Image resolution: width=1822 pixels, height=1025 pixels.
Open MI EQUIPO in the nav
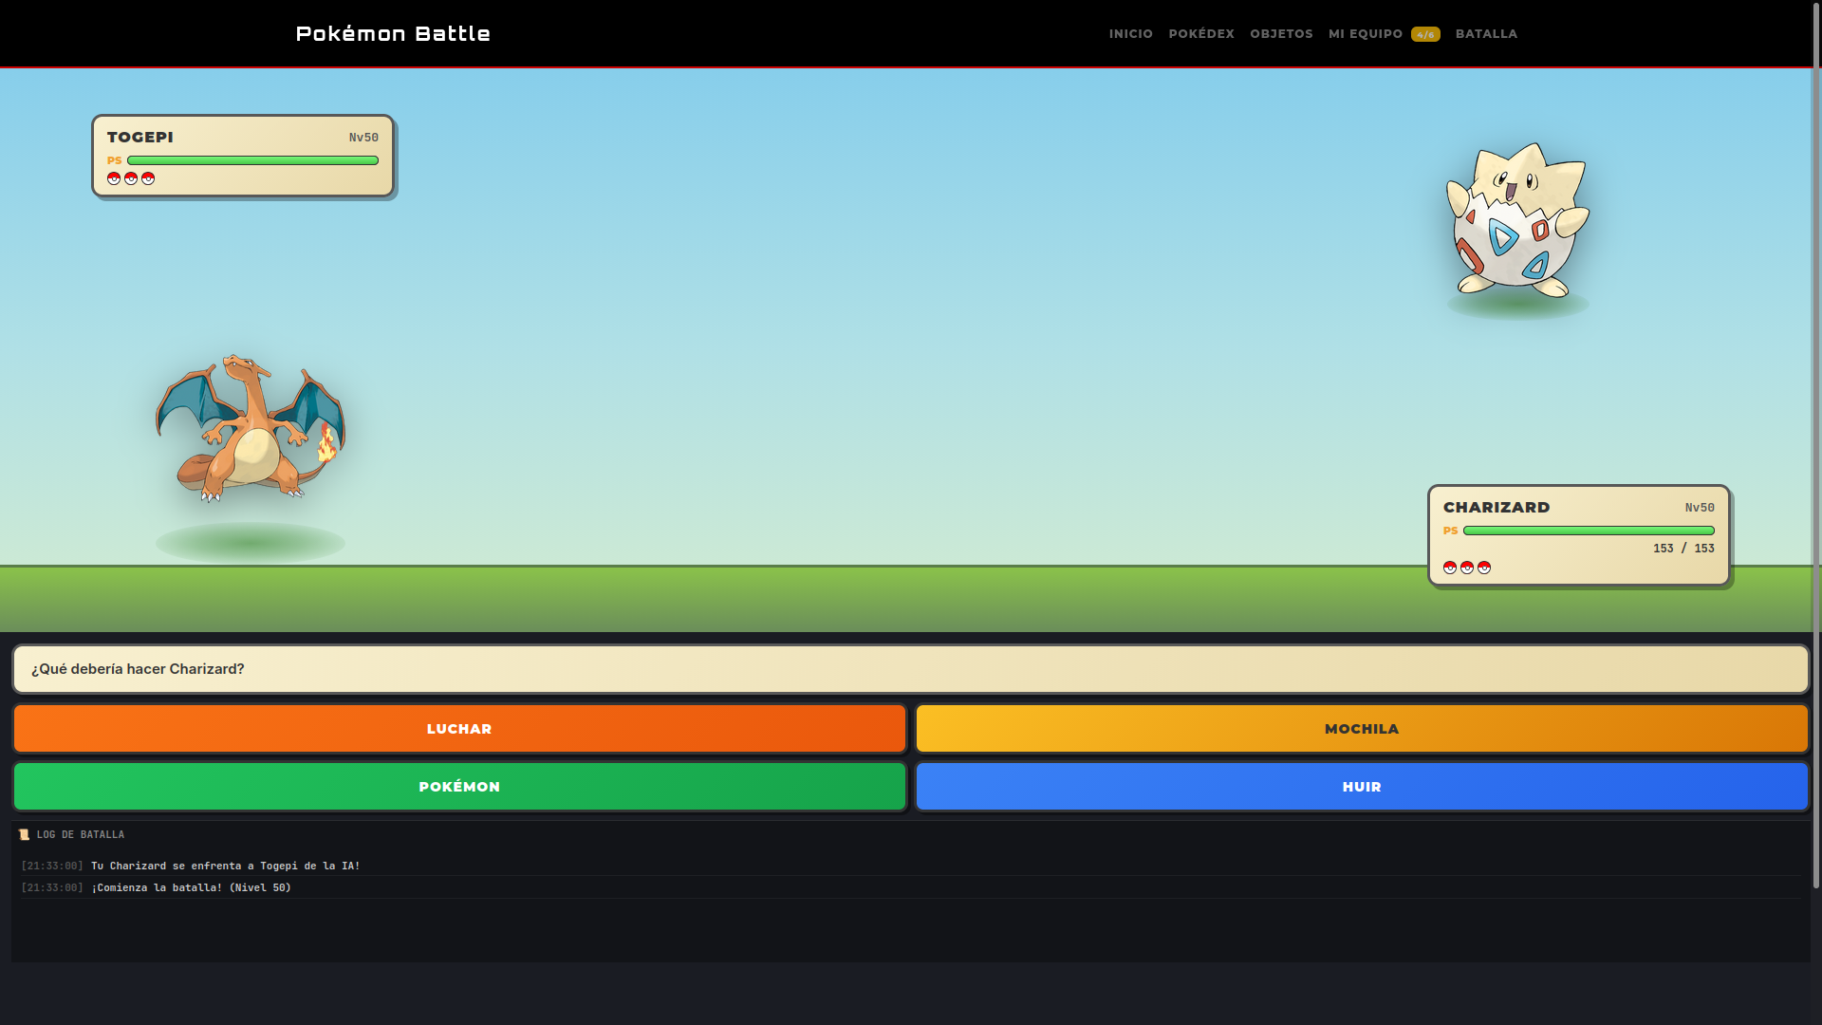pyautogui.click(x=1365, y=34)
